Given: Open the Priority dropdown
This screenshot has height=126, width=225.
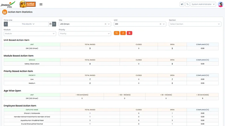Looking at the screenshot, I should [85, 34].
